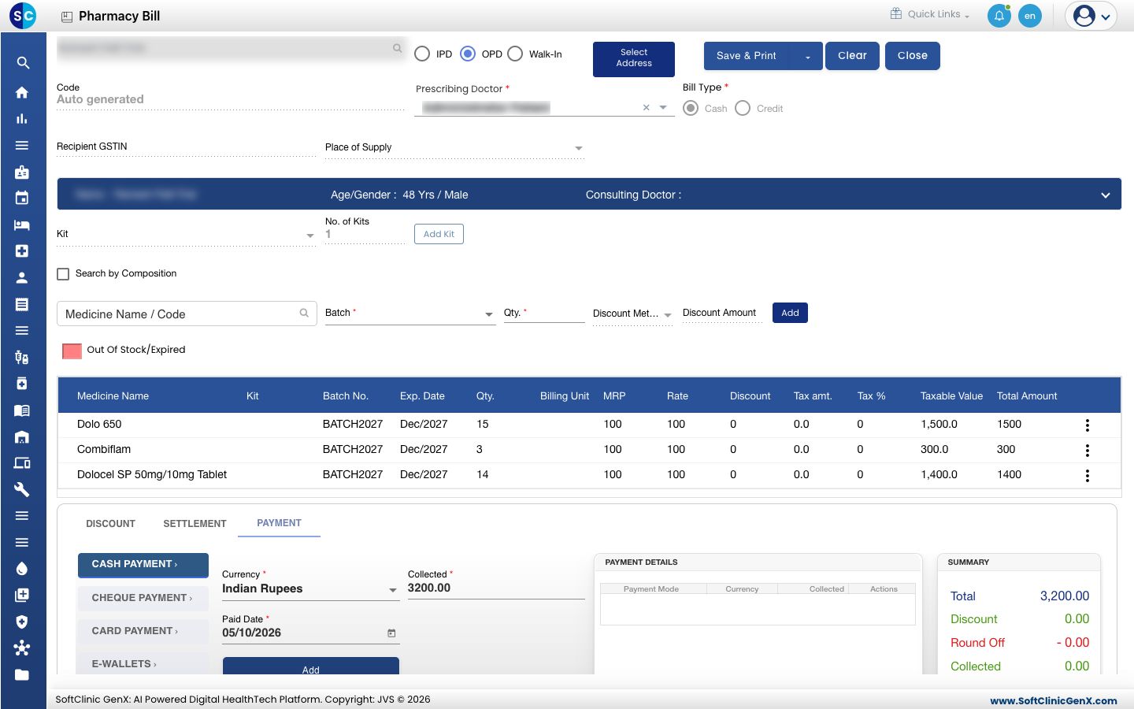This screenshot has height=709, width=1134.
Task: Enable Search by Composition checkbox
Action: click(63, 274)
